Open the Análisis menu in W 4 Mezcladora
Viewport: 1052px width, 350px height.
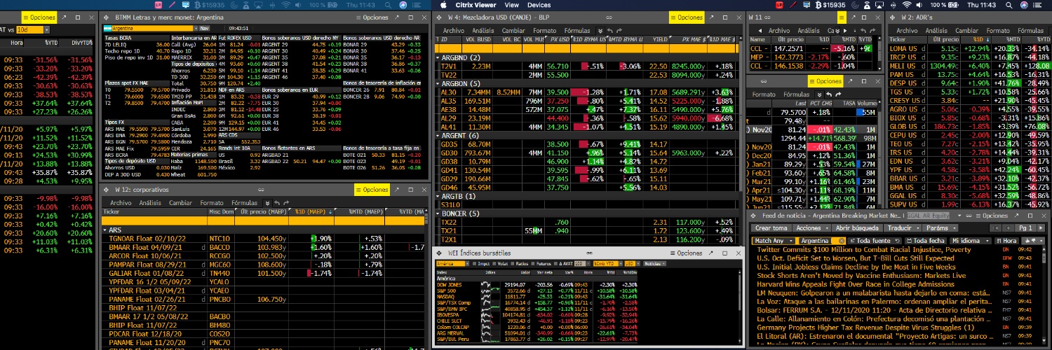pos(483,31)
